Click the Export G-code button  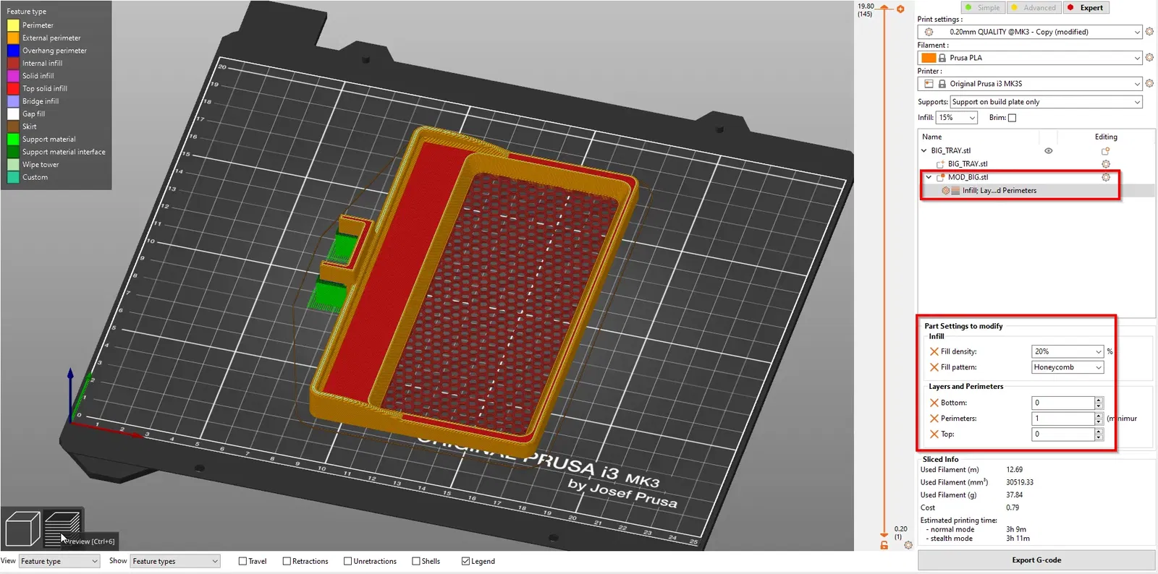click(x=1036, y=560)
